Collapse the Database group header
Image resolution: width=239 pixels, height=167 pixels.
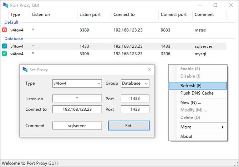pos(14,39)
